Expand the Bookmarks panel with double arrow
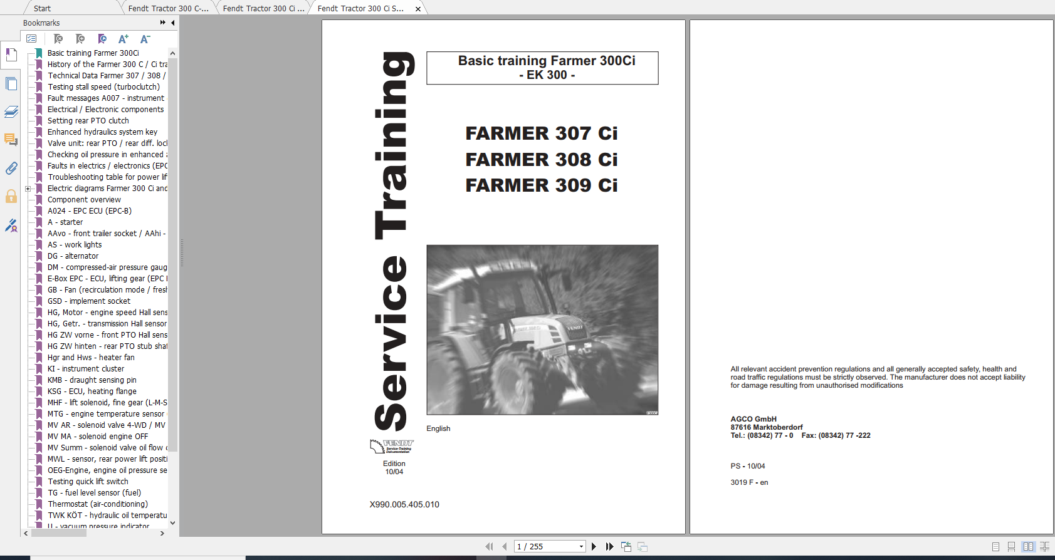Screen dimensions: 1055x560 click(x=163, y=23)
